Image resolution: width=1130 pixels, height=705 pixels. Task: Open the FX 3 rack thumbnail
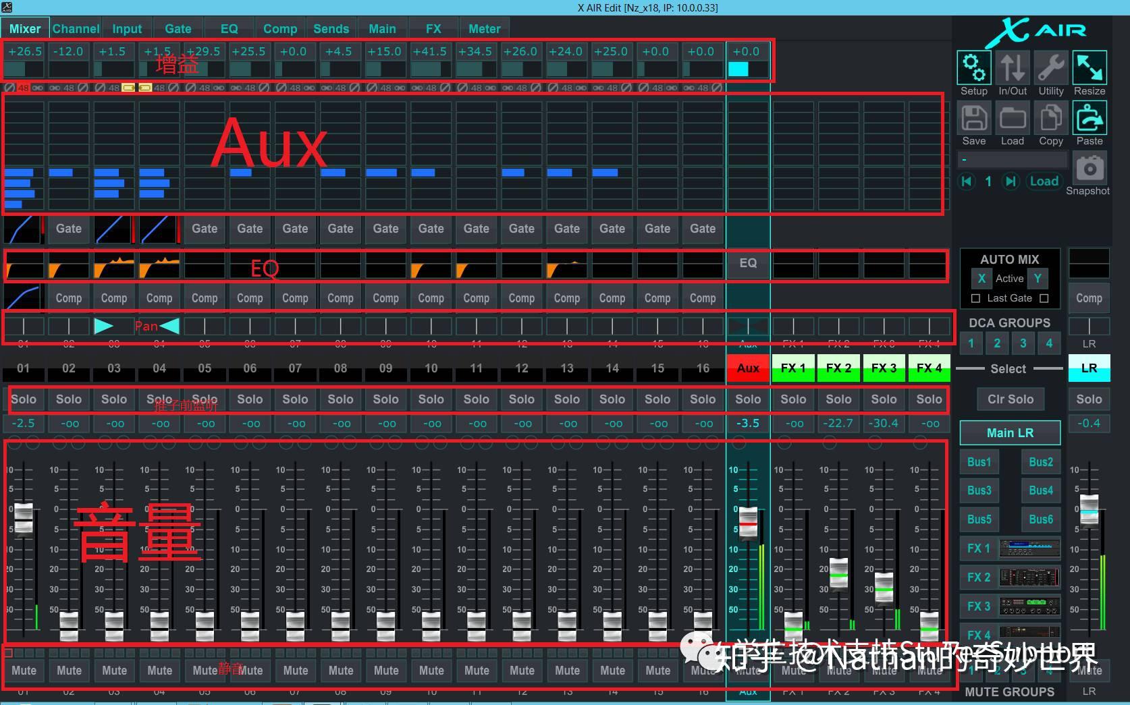click(1029, 606)
